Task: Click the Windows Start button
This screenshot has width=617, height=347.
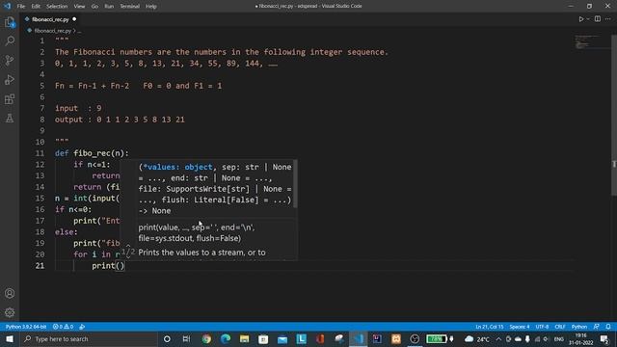Action: pyautogui.click(x=10, y=339)
